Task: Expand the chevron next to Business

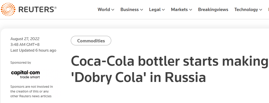Action: (x=142, y=10)
